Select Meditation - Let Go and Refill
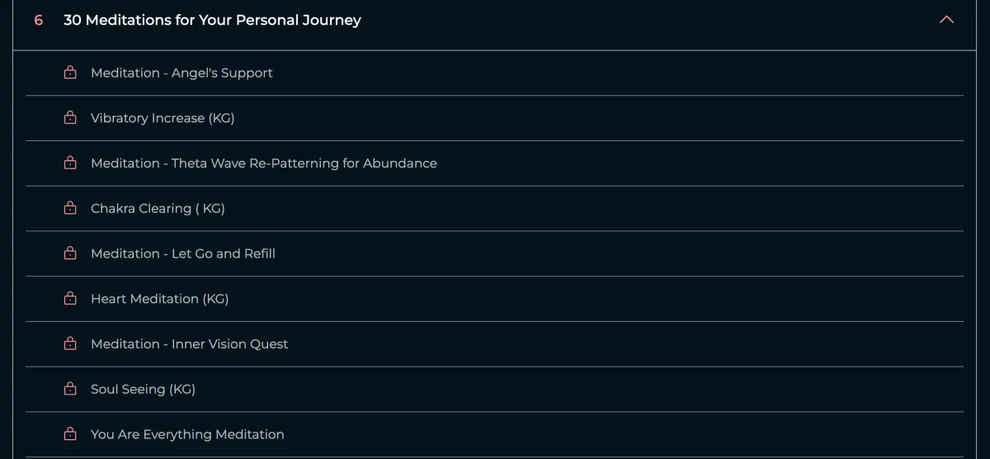 point(183,253)
